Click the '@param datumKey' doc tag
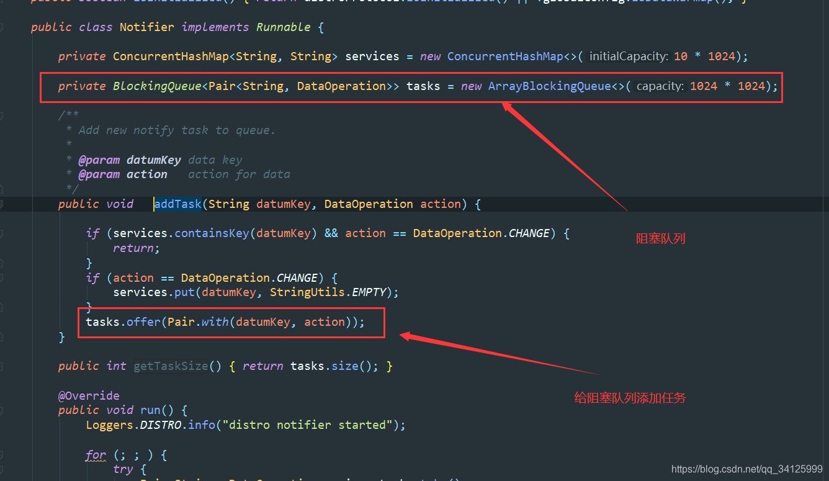Screen dimensions: 829x481 tap(130, 160)
